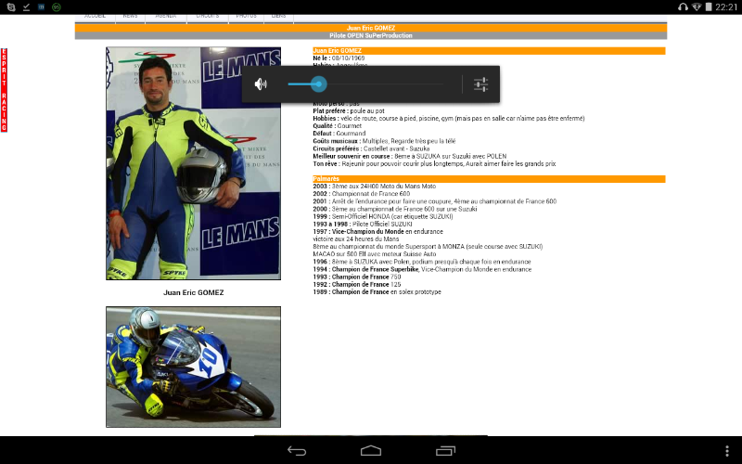This screenshot has height=464, width=742.
Task: Click the volume slider handle
Action: click(x=319, y=84)
